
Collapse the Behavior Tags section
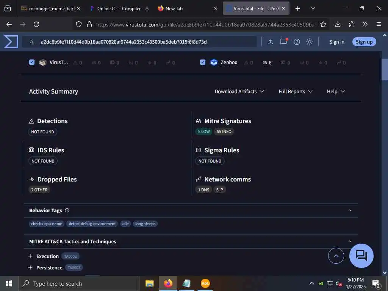tap(350, 210)
